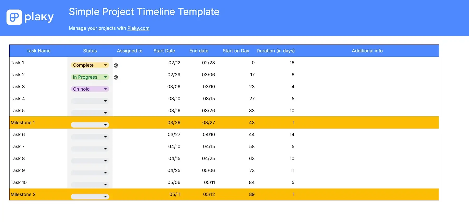Select the Task 4 name cell
This screenshot has width=469, height=222.
tap(39, 99)
